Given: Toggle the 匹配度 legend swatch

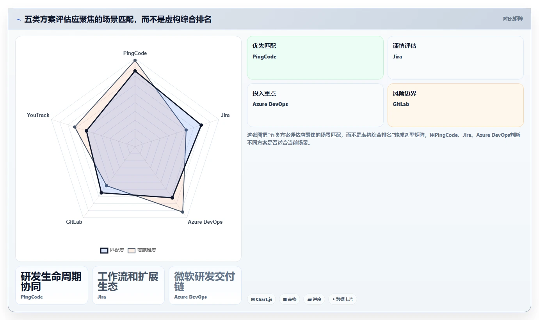Looking at the screenshot, I should [104, 250].
